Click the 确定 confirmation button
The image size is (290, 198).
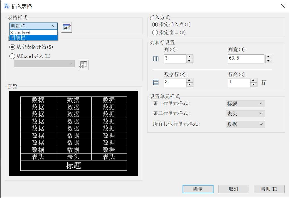(198, 189)
